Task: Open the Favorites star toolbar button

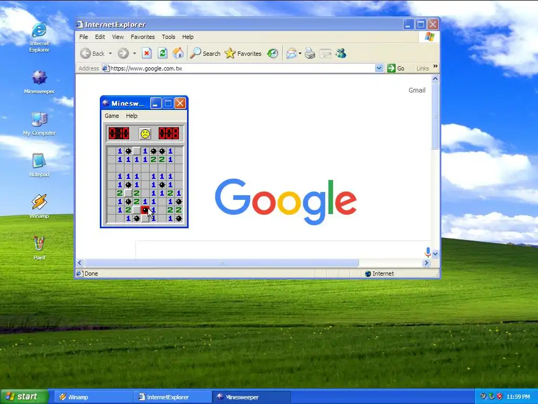Action: coord(243,53)
